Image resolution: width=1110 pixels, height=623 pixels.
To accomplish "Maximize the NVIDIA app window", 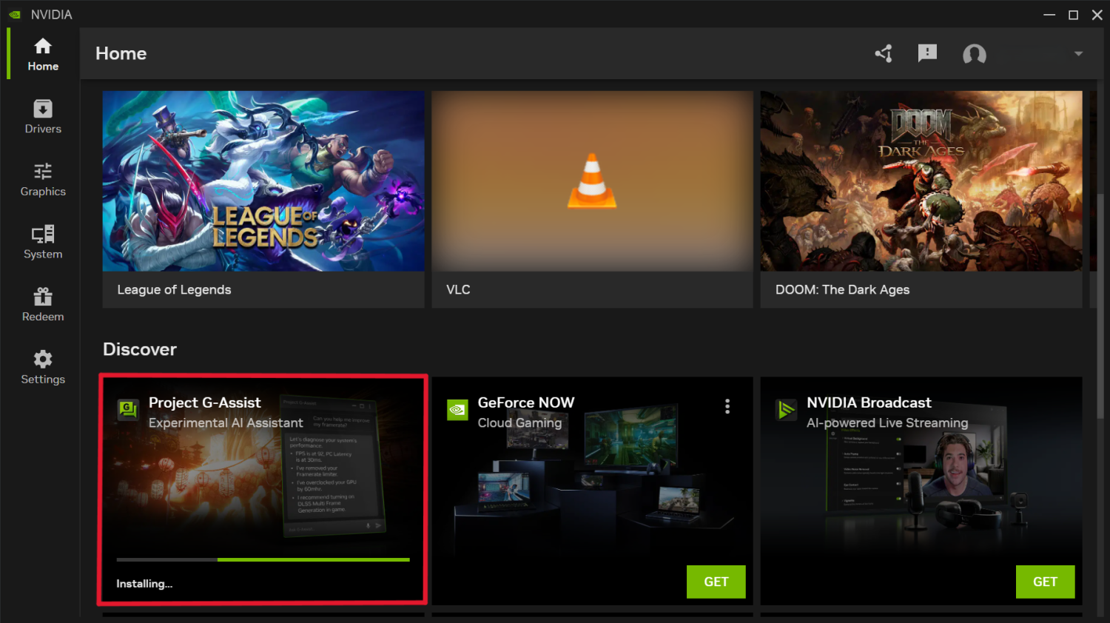I will point(1073,15).
